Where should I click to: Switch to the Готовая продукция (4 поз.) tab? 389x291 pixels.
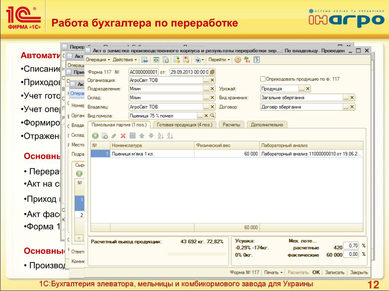coord(185,125)
